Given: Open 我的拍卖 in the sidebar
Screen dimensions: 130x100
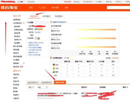Looking at the screenshot, I should (17, 26).
